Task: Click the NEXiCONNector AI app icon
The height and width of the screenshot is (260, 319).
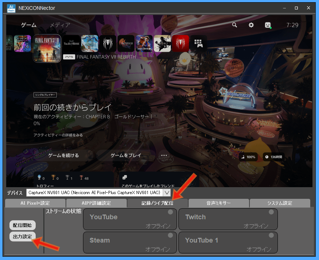Action: point(11,8)
